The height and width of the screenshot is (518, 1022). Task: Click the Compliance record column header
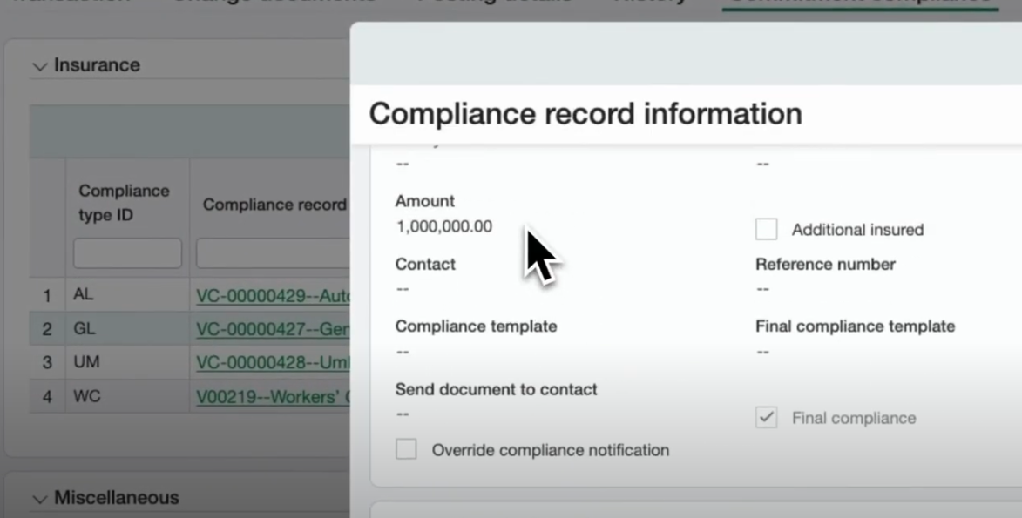[274, 205]
